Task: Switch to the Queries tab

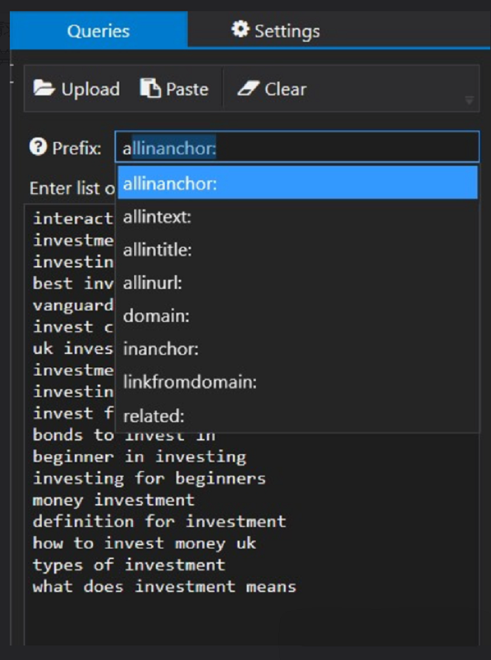Action: 98,31
